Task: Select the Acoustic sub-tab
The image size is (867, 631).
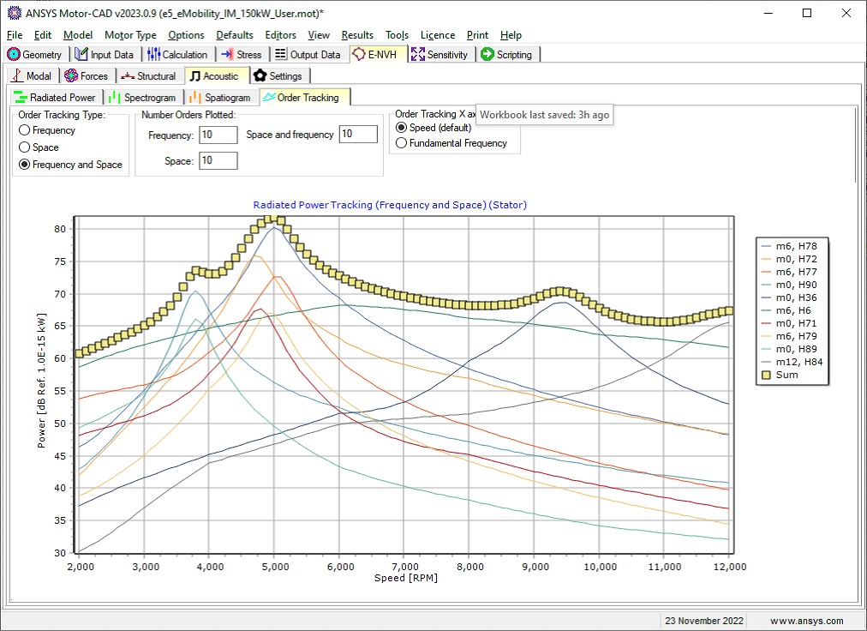Action: (216, 75)
